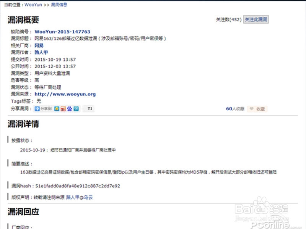Viewport: 306px width, 229px height.
Task: Open the author 路人甲 profile link
Action: 41,52
